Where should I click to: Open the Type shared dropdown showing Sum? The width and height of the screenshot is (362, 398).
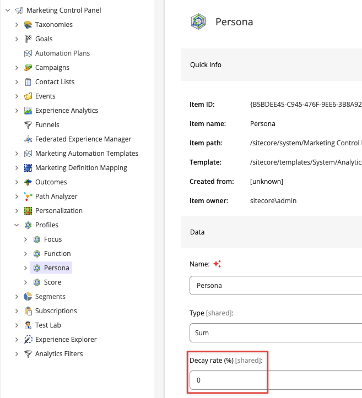(276, 332)
